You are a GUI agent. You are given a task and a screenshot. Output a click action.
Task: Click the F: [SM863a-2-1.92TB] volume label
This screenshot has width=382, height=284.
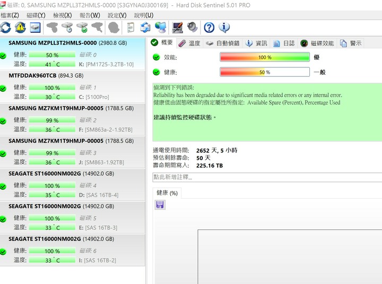(x=106, y=130)
